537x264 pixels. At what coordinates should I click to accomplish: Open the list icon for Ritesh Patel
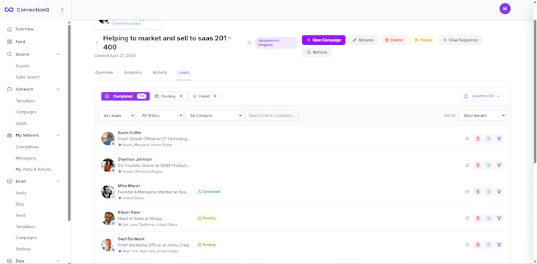coord(489,218)
